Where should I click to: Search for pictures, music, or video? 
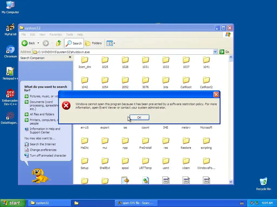41,96
